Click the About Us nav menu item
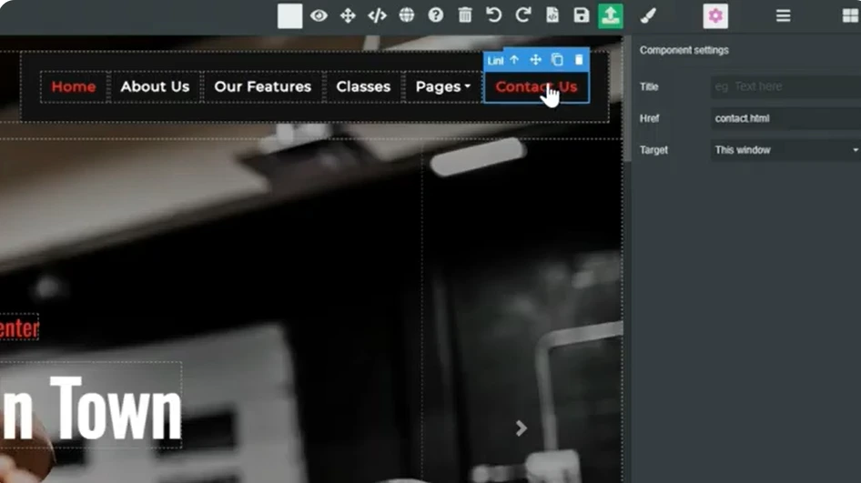Viewport: 861px width, 483px height. (155, 87)
